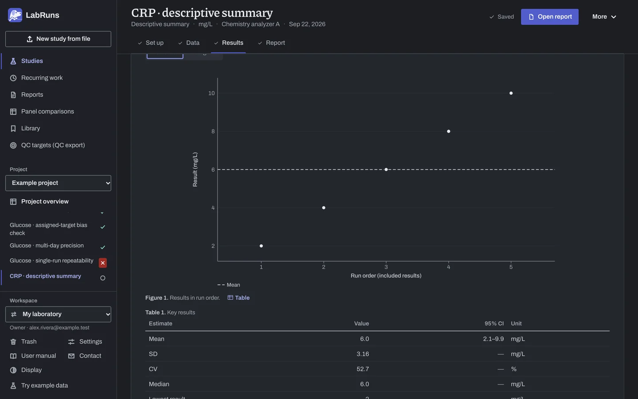Open Glucose multi-day precision study
The image size is (638, 399).
tap(47, 245)
